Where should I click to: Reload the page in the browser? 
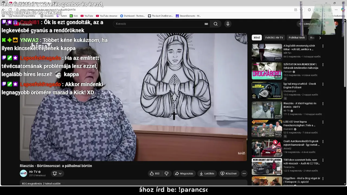[x=10, y=10]
